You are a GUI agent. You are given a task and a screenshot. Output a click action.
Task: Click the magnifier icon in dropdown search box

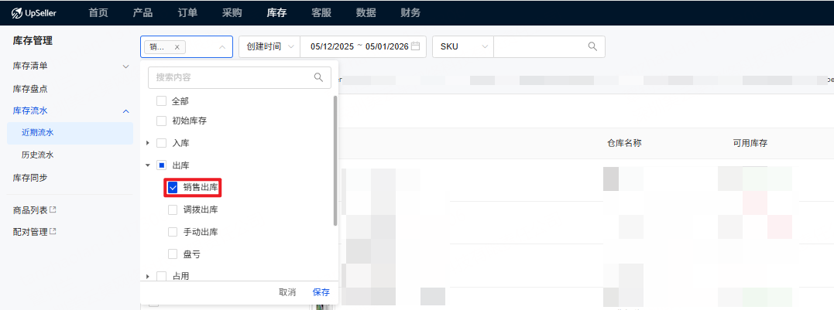[318, 77]
